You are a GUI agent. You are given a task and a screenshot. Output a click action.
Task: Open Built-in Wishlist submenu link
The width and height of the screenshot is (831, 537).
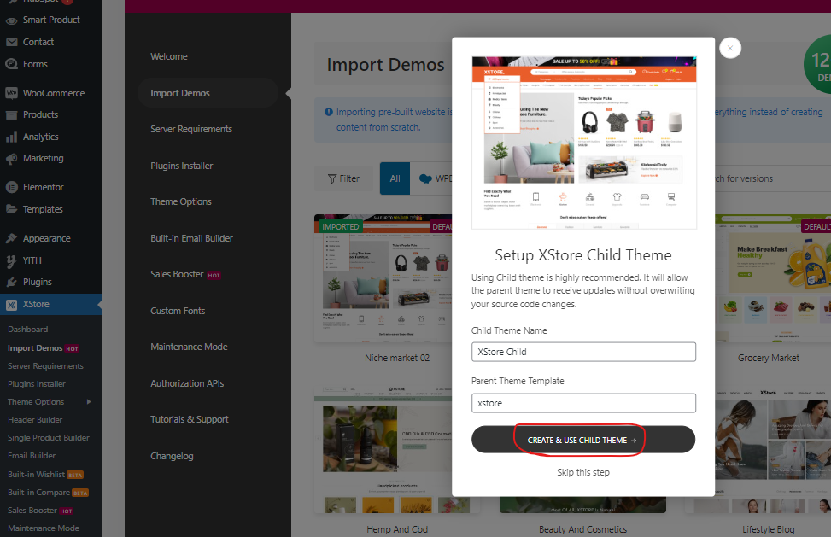click(x=45, y=475)
